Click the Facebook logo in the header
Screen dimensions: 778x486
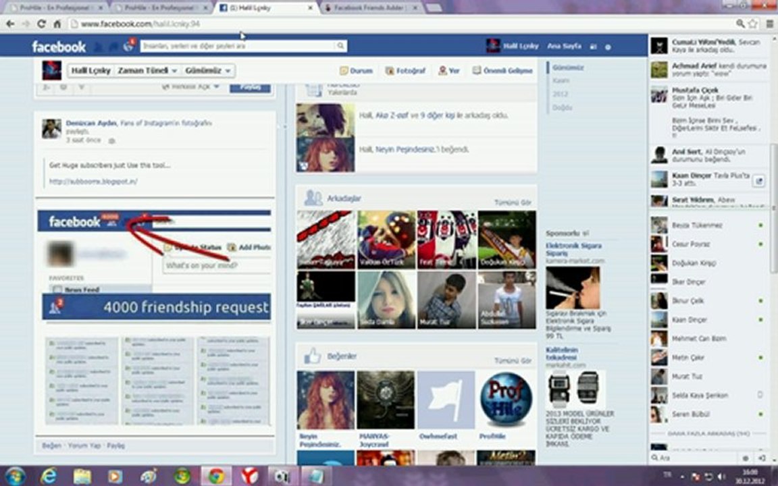[59, 47]
